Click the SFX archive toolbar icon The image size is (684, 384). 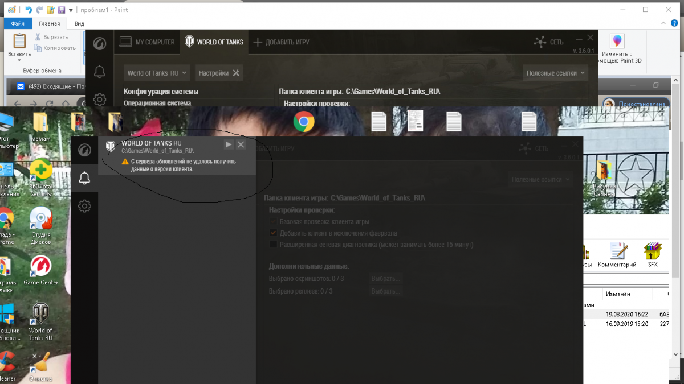coord(653,255)
